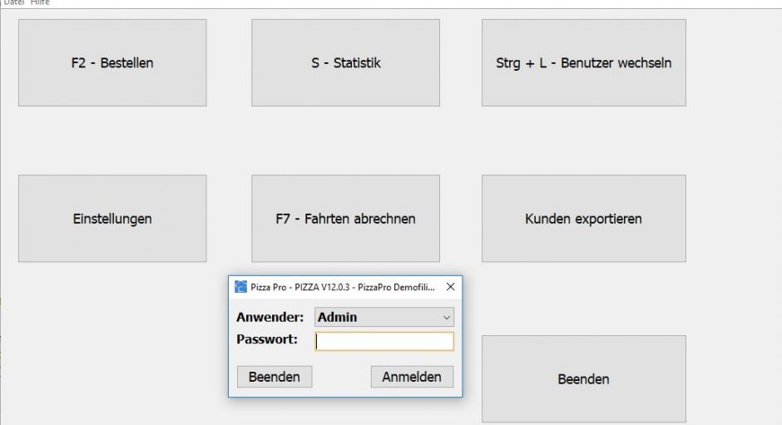Screen dimensions: 782x425
Task: Expand the Anwender dropdown arrow
Action: [447, 317]
